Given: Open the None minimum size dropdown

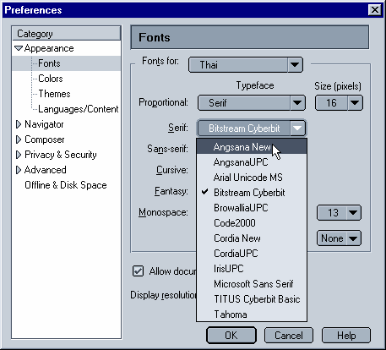Looking at the screenshot, I should pyautogui.click(x=339, y=238).
